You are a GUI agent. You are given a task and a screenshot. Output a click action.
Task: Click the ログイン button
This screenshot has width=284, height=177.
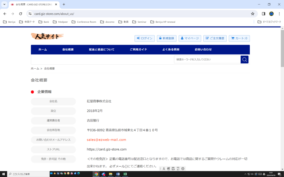pos(144,38)
